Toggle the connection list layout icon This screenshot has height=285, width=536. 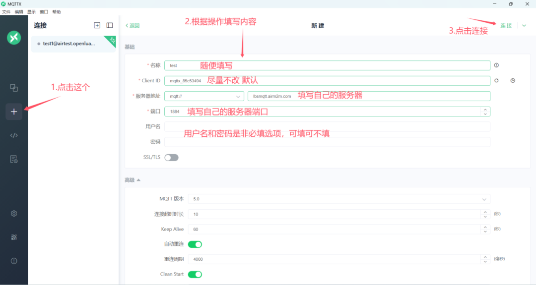110,25
